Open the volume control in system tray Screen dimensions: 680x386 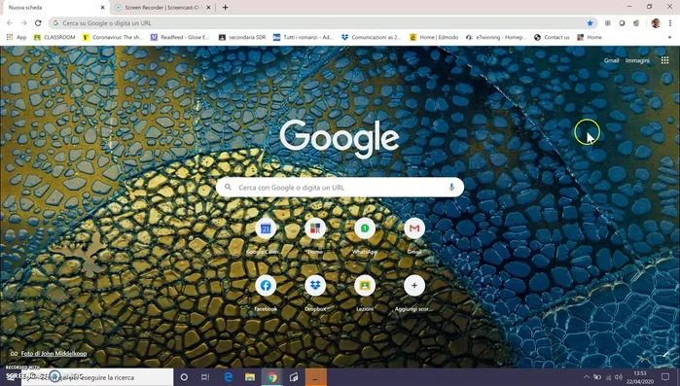[619, 377]
